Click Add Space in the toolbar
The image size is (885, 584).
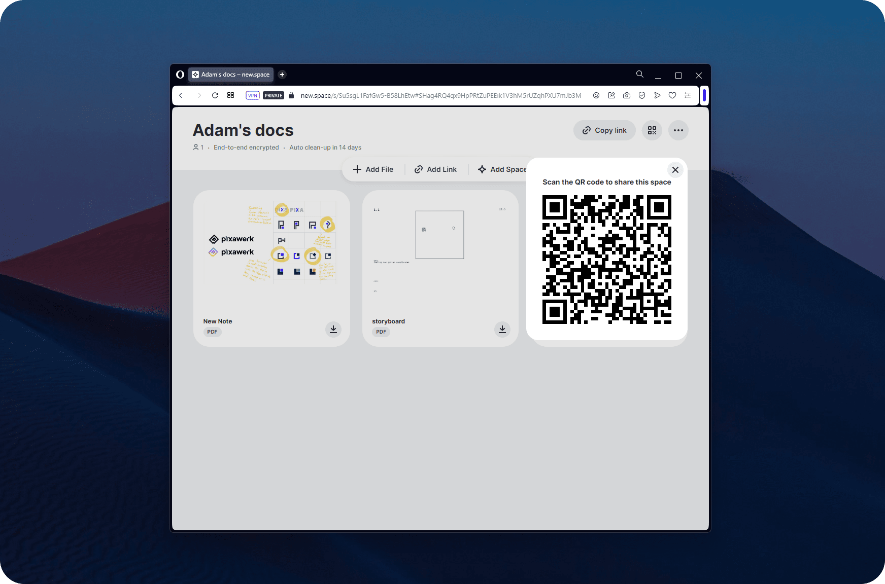click(x=501, y=169)
